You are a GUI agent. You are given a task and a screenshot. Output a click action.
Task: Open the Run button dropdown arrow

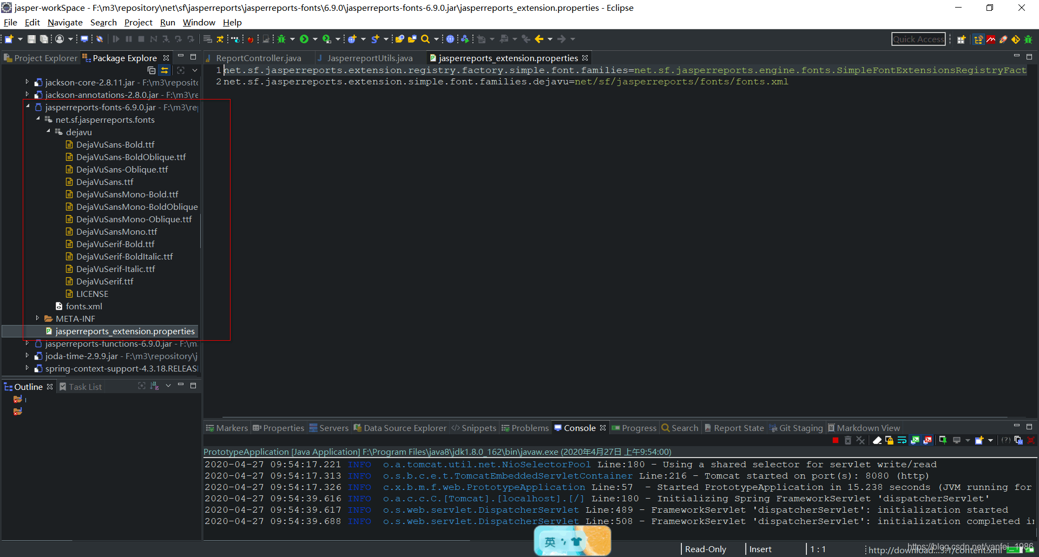315,39
